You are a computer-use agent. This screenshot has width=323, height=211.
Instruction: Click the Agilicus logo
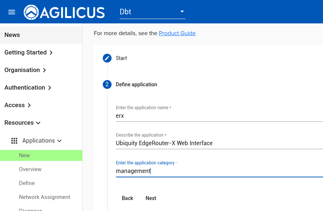(64, 12)
